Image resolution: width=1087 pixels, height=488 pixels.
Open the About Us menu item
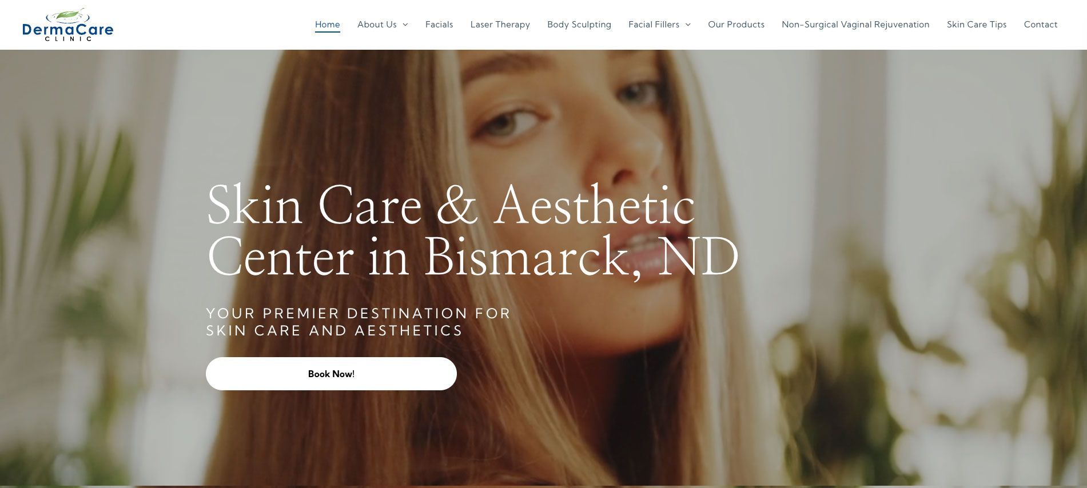coord(377,25)
